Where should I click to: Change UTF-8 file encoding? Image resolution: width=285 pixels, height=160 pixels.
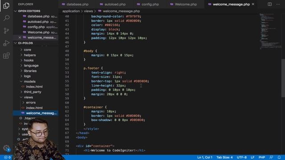(241, 157)
